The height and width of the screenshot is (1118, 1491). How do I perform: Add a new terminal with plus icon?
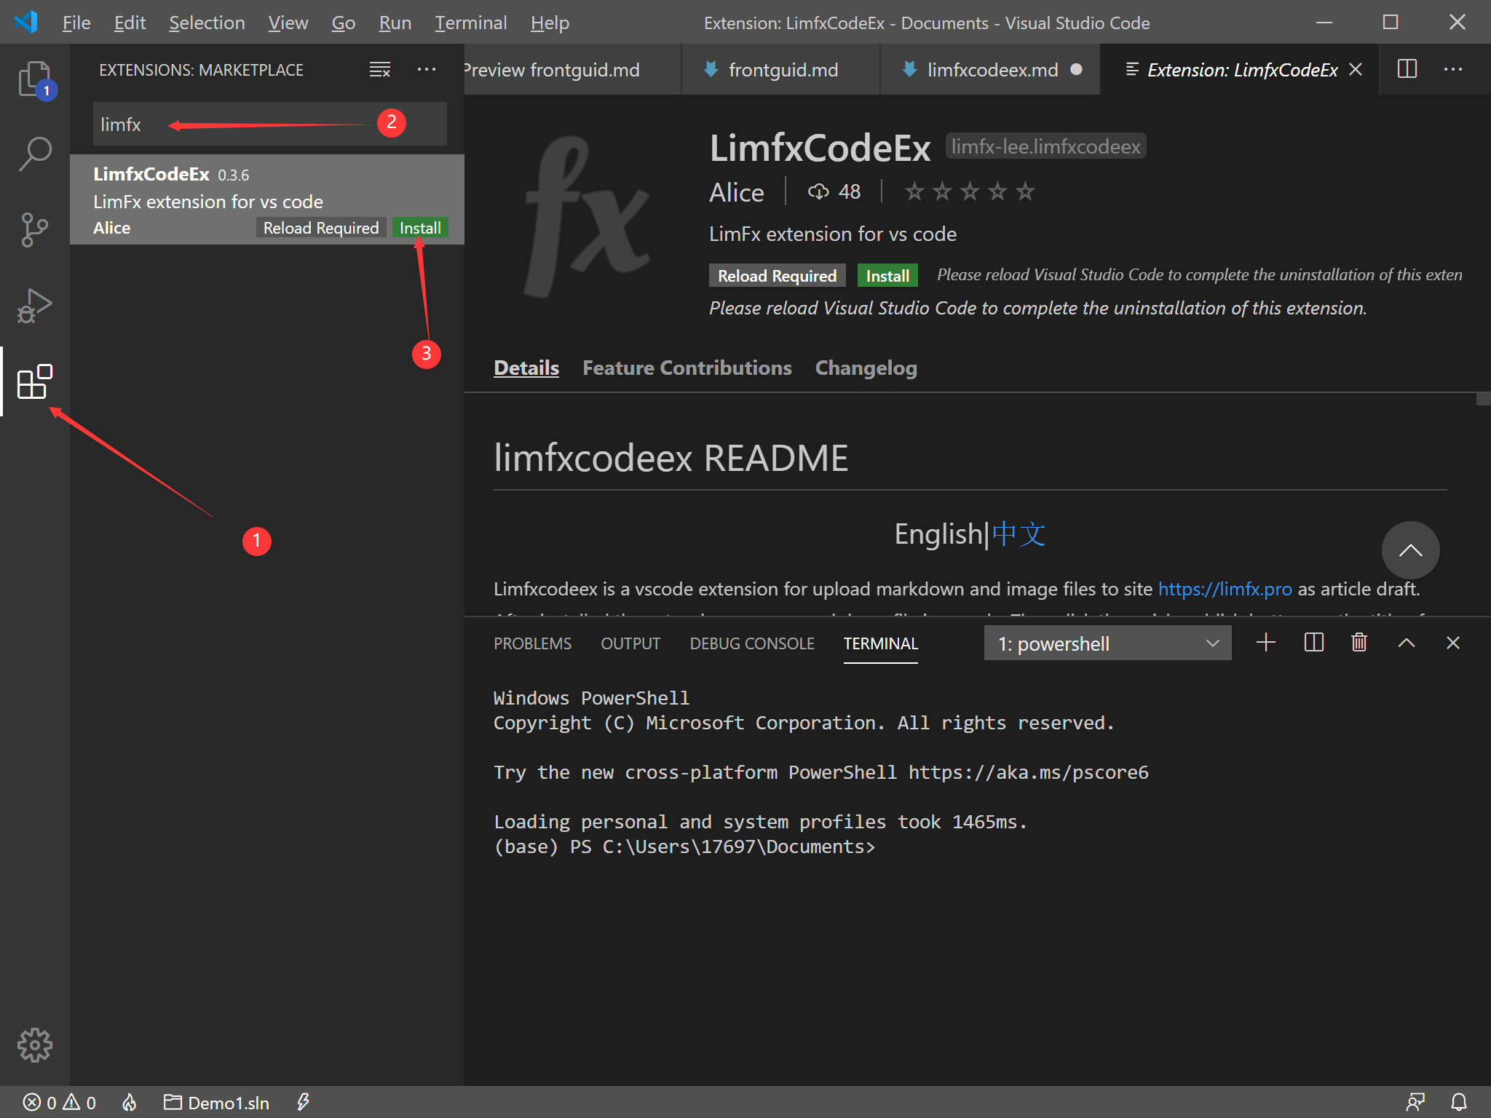1266,643
